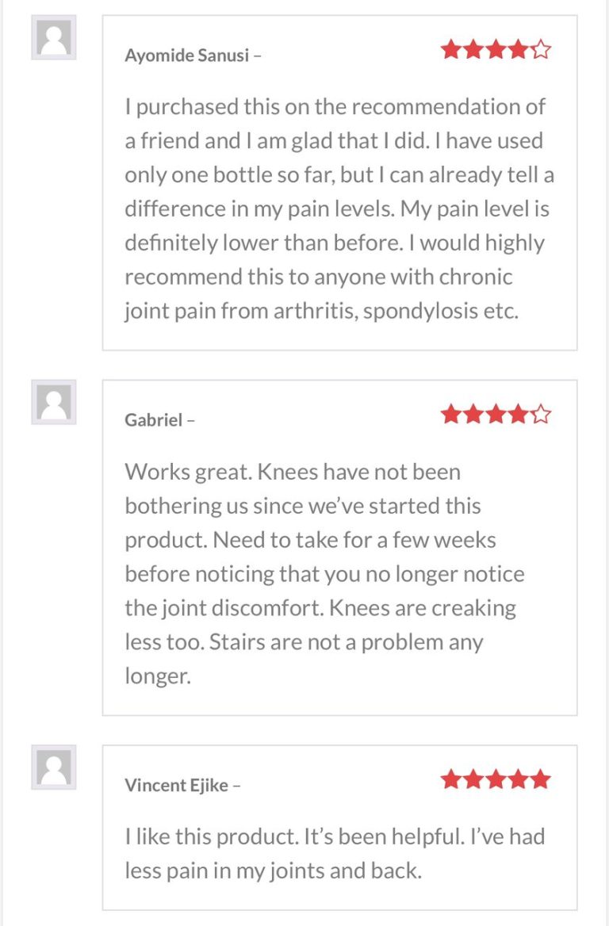Click Ayomide Sanusi's avatar icon
Image resolution: width=609 pixels, height=926 pixels.
tap(54, 37)
